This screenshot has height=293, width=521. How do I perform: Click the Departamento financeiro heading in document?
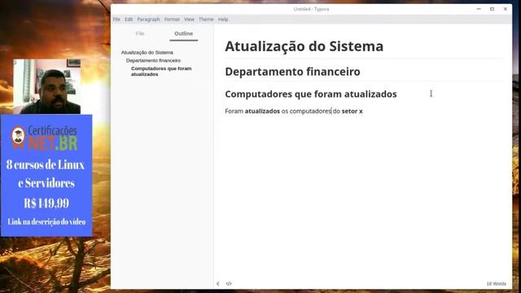pos(292,72)
